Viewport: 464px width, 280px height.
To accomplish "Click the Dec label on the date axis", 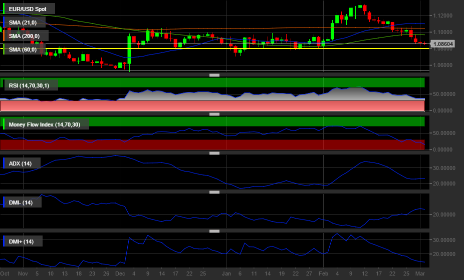I will tap(120, 274).
